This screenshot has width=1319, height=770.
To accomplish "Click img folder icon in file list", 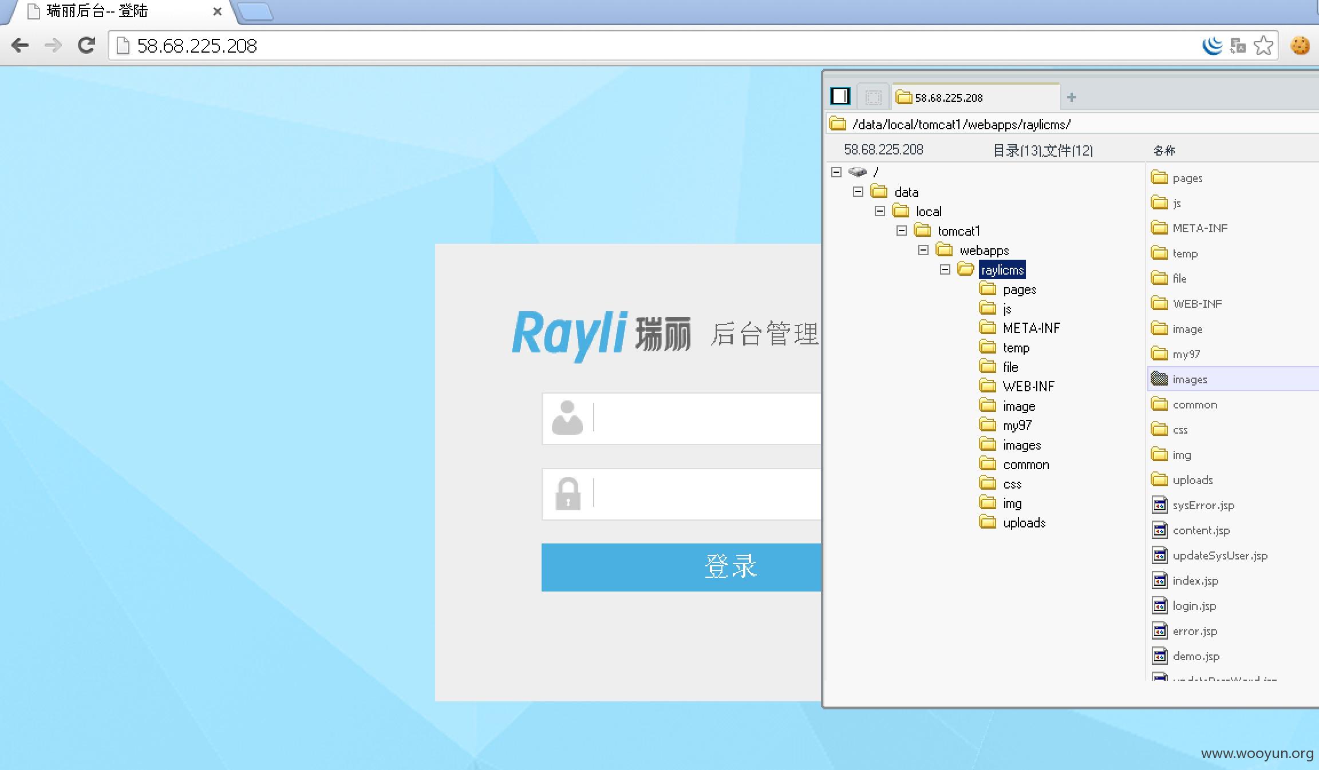I will tap(1159, 455).
